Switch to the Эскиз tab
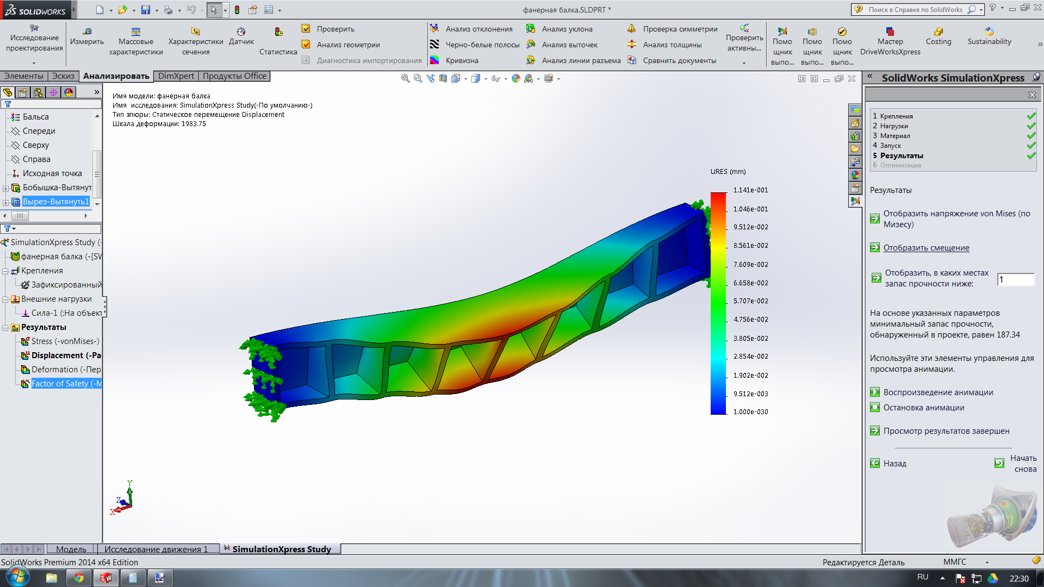The image size is (1044, 587). [x=63, y=76]
